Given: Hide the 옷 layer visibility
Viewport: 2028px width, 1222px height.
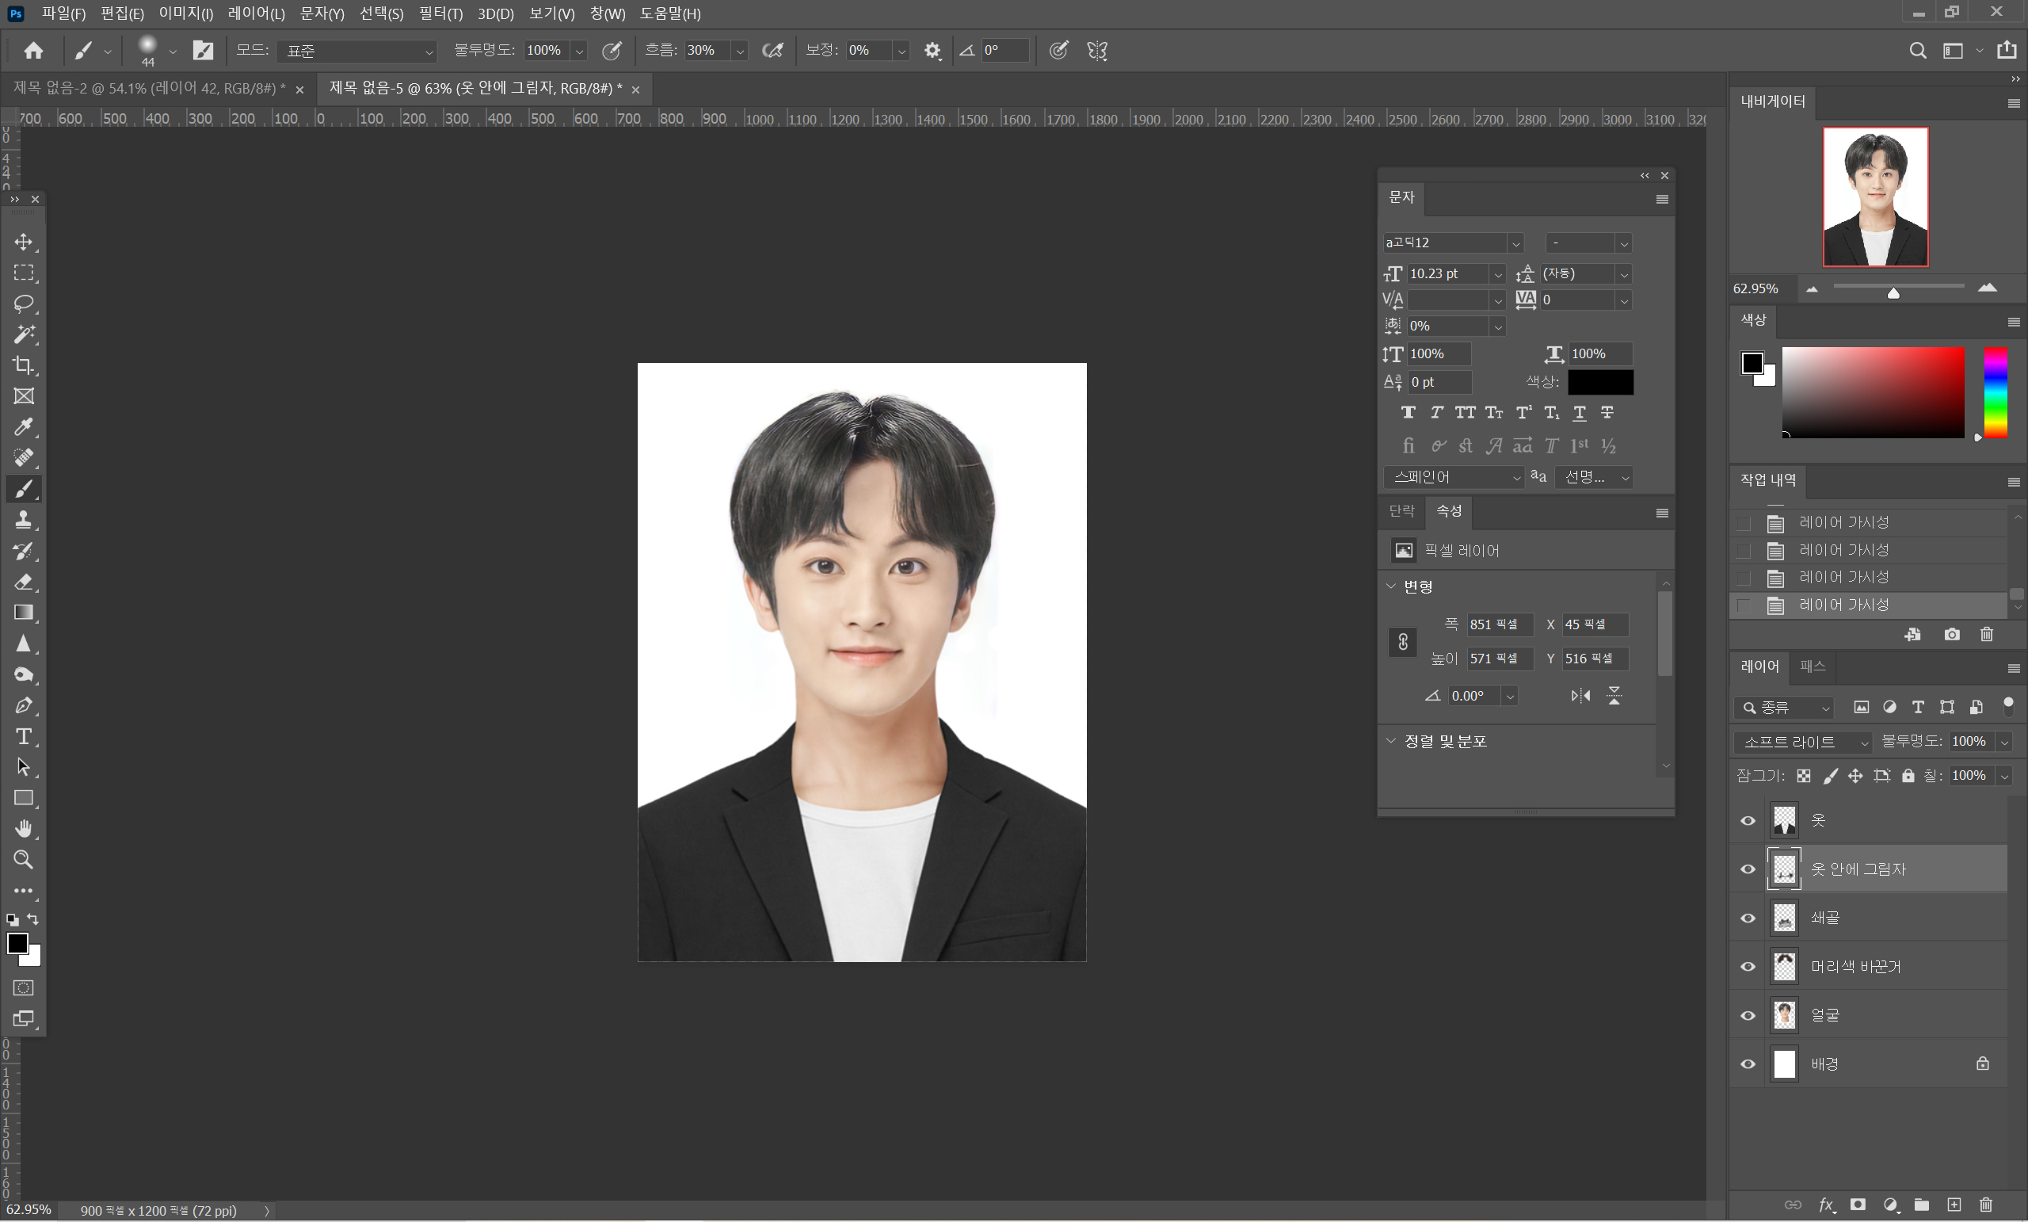Looking at the screenshot, I should (x=1748, y=820).
